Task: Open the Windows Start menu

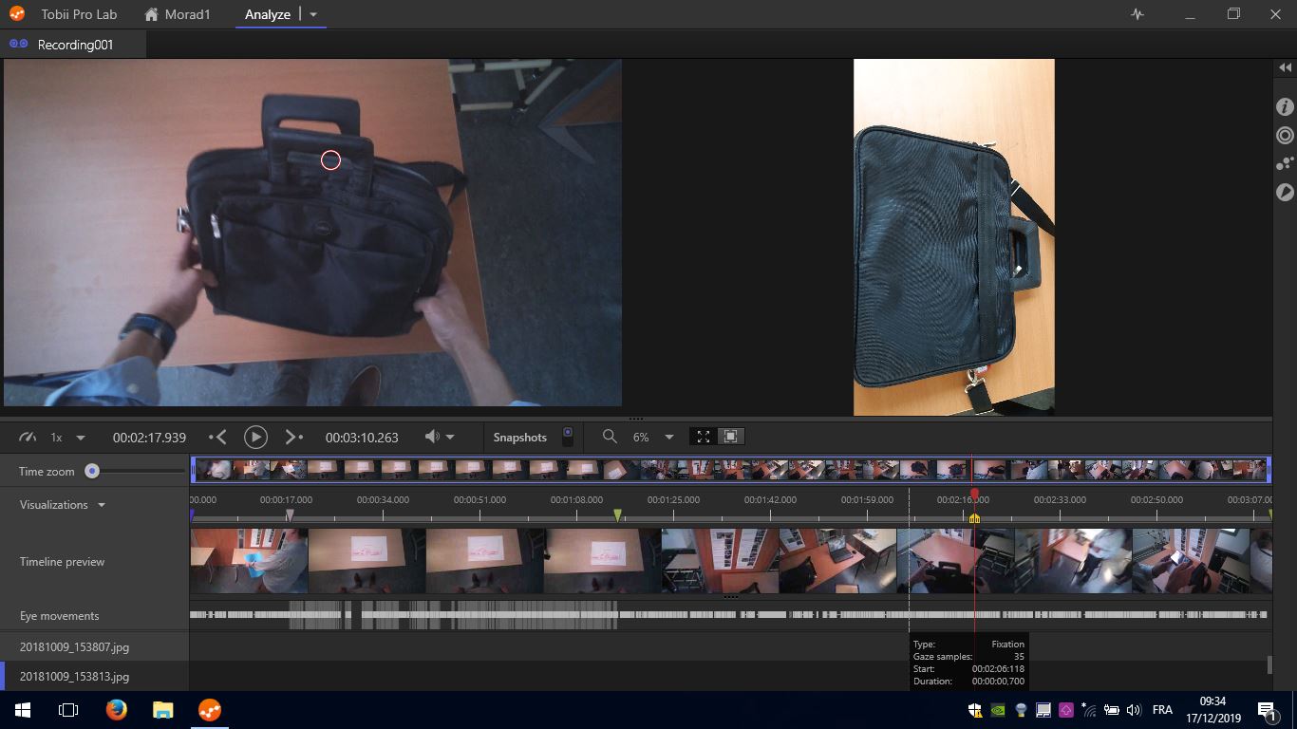Action: tap(22, 710)
